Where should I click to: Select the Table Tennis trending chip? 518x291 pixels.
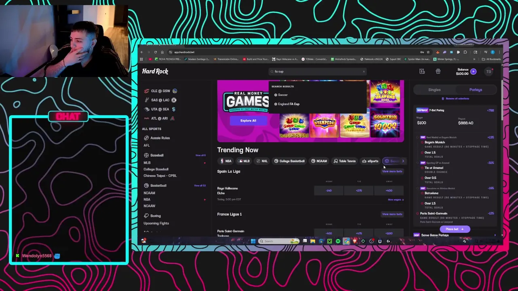[344, 161]
